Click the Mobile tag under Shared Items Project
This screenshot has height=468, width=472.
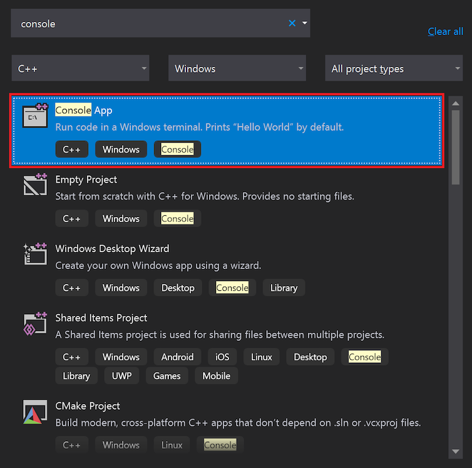click(x=216, y=375)
